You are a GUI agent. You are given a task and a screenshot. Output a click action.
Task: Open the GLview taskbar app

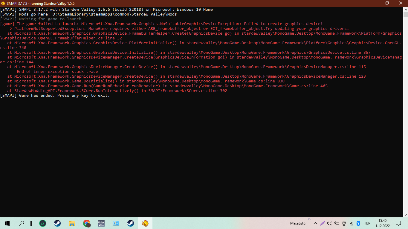101,223
